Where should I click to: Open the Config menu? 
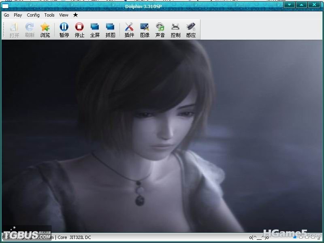(33, 15)
